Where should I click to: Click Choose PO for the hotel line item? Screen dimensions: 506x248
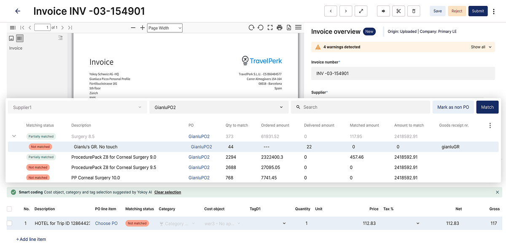pos(106,223)
